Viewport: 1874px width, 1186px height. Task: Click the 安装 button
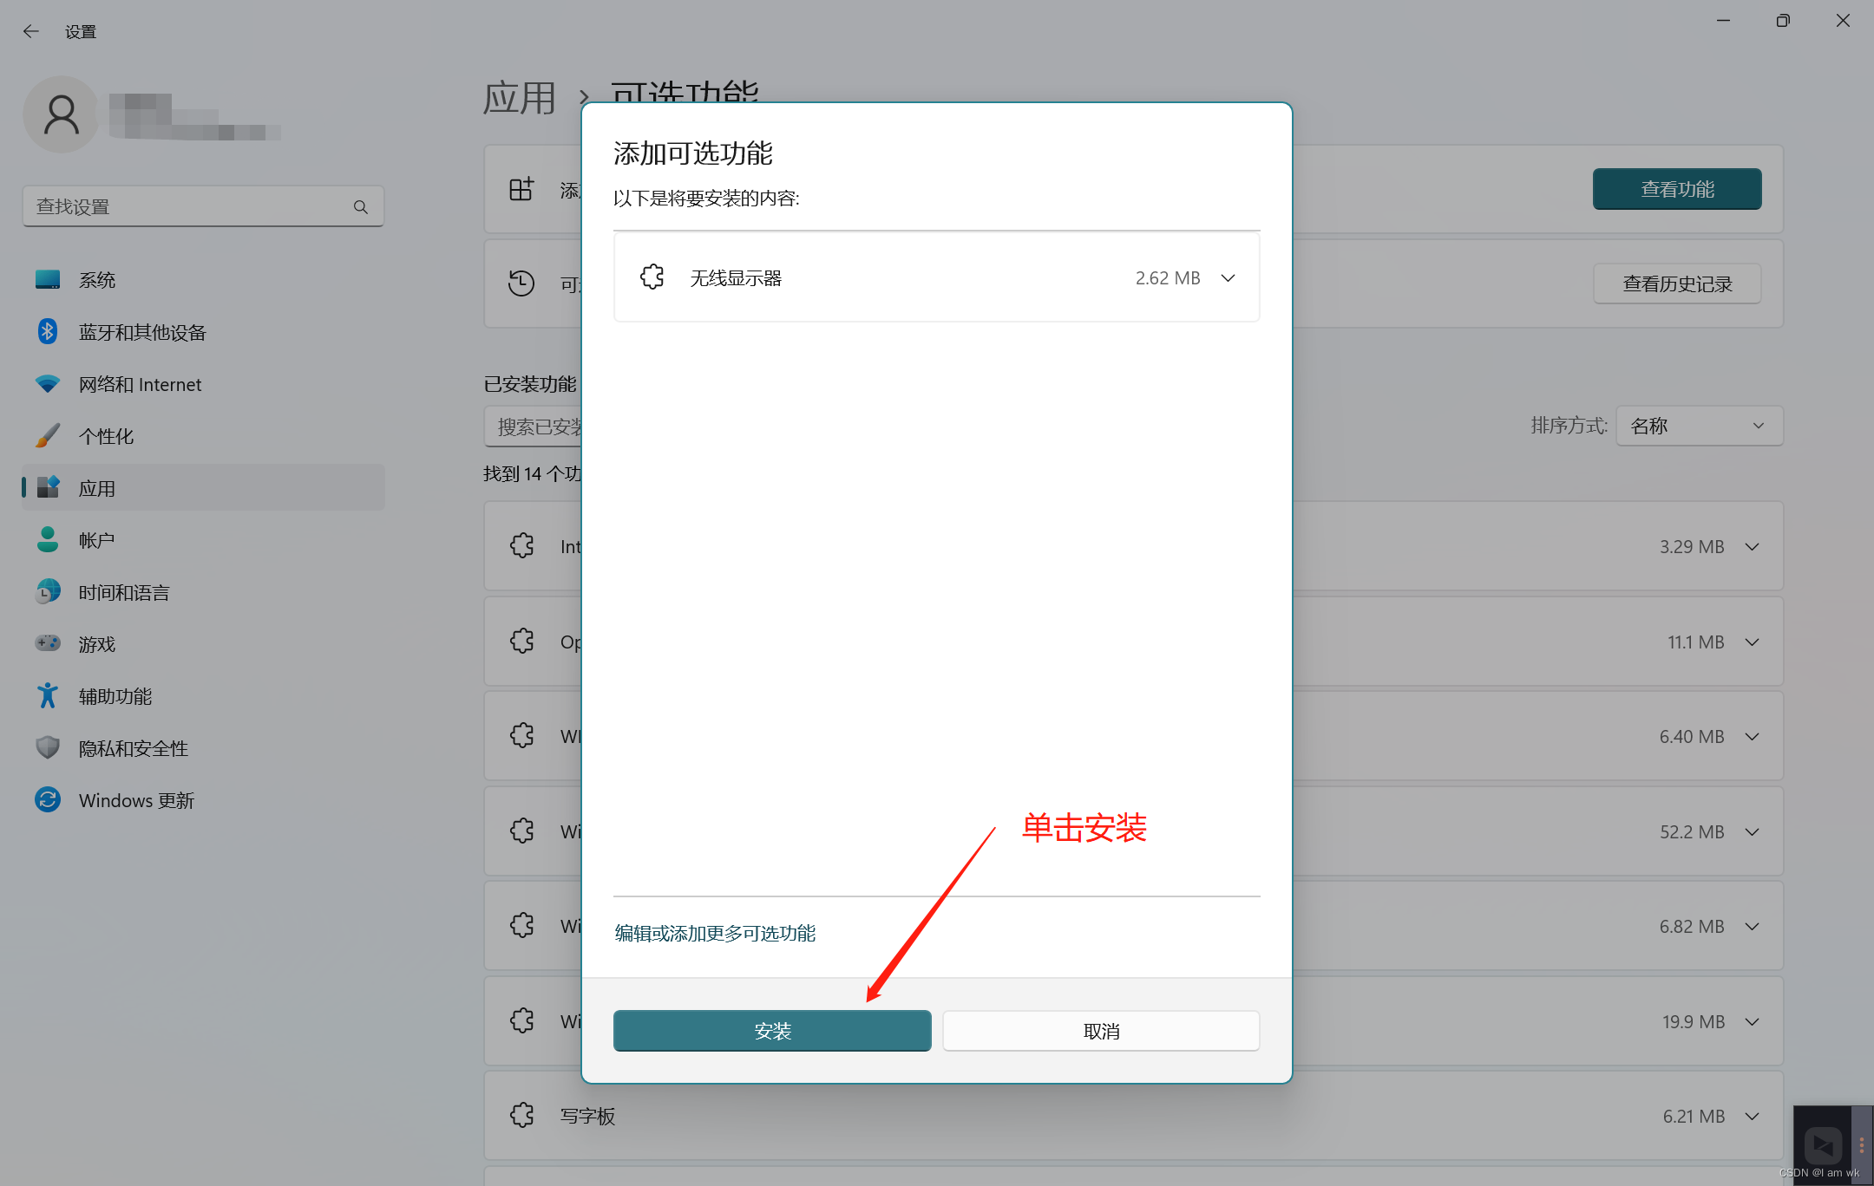(x=772, y=1031)
